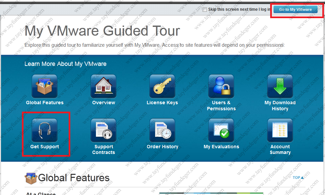
Task: Open the Global Features box icon
Action: (x=44, y=86)
